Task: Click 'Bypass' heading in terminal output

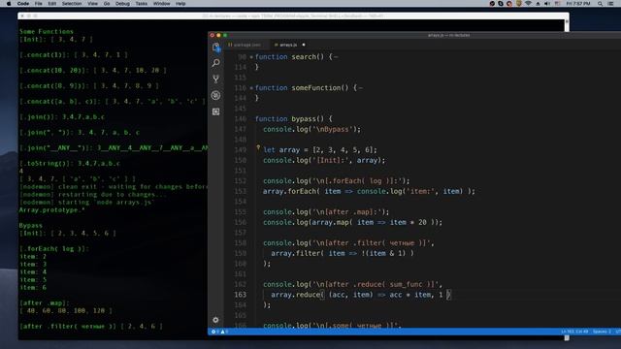Action: pos(30,226)
